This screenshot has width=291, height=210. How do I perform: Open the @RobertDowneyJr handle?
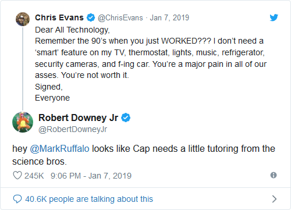tap(73, 129)
